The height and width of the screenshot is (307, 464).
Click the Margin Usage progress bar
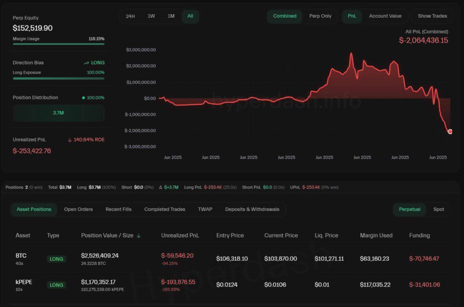click(x=58, y=44)
